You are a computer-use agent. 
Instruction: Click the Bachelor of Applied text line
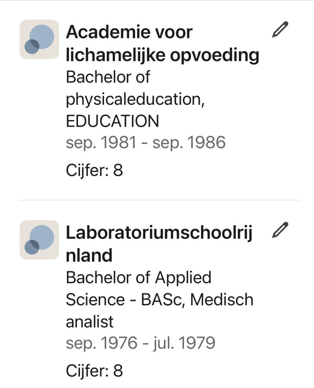139,278
